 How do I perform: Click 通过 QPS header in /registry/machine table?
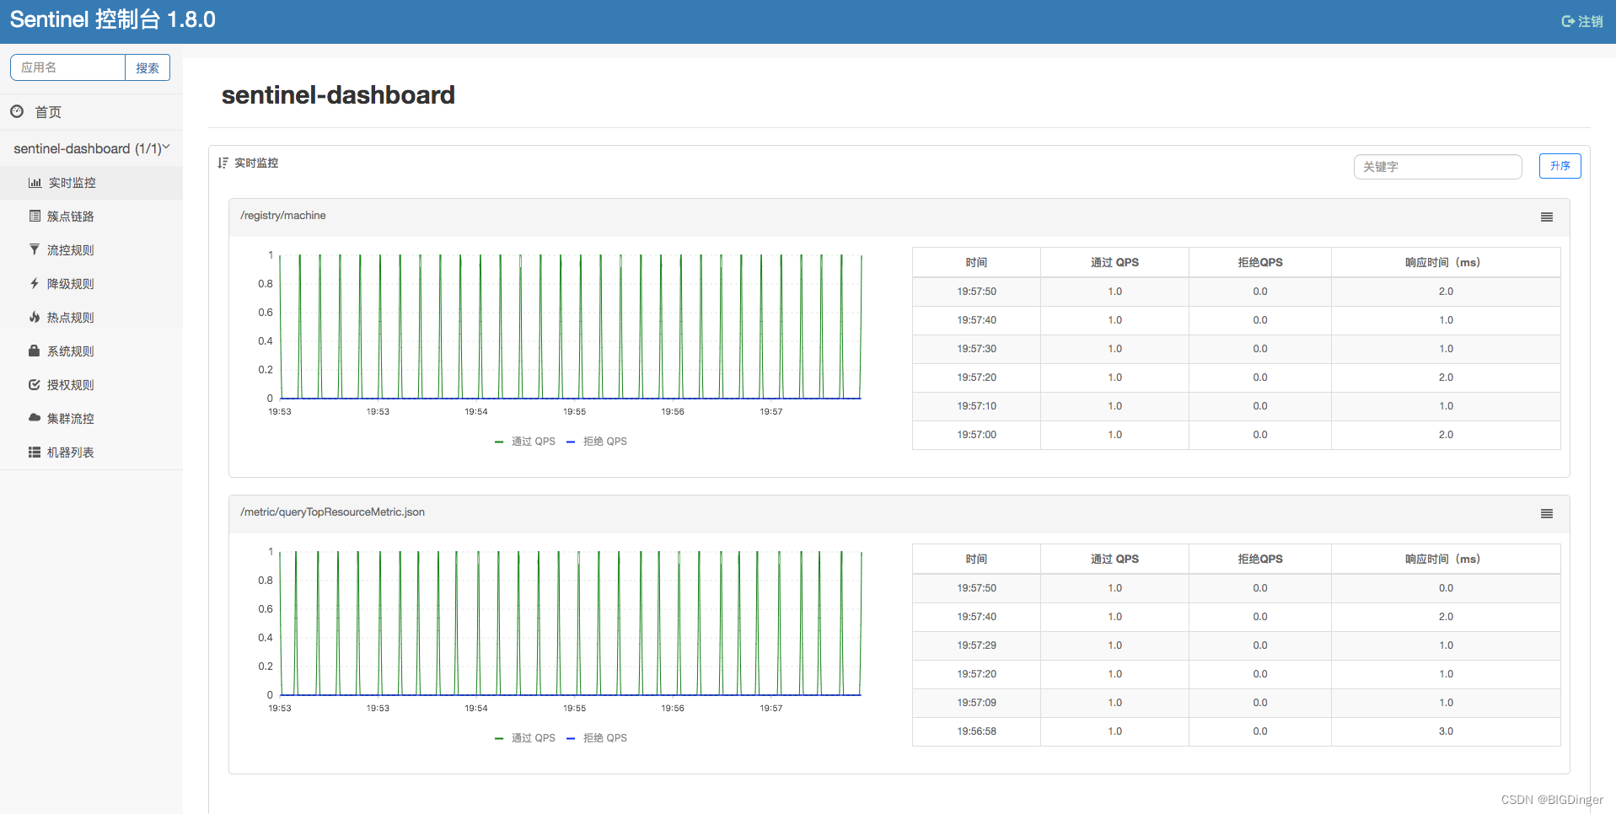1114,262
